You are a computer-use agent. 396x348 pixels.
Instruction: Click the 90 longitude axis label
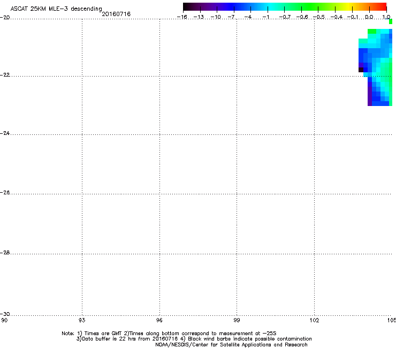tap(4, 321)
